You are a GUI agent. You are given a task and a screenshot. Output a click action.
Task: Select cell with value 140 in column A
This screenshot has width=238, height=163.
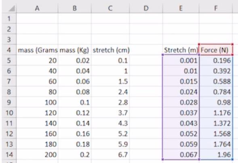(x=37, y=123)
